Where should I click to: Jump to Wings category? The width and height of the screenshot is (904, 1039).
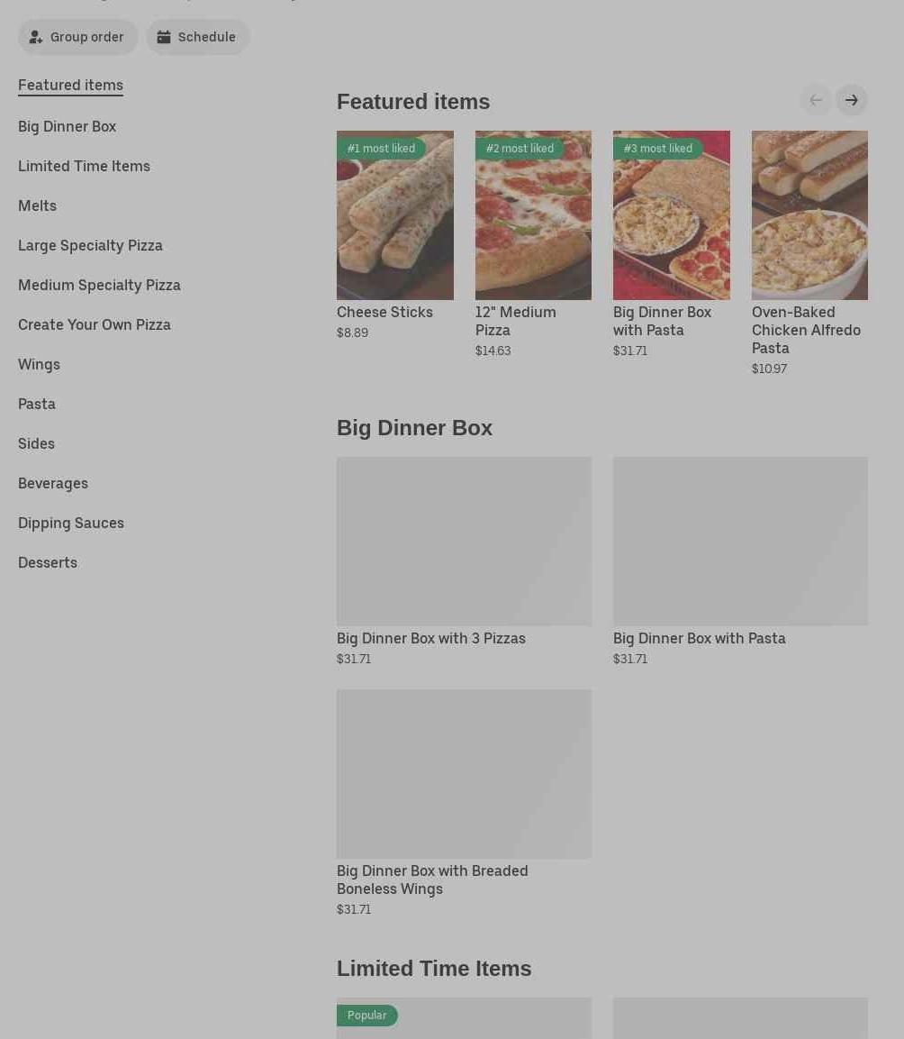pyautogui.click(x=39, y=364)
